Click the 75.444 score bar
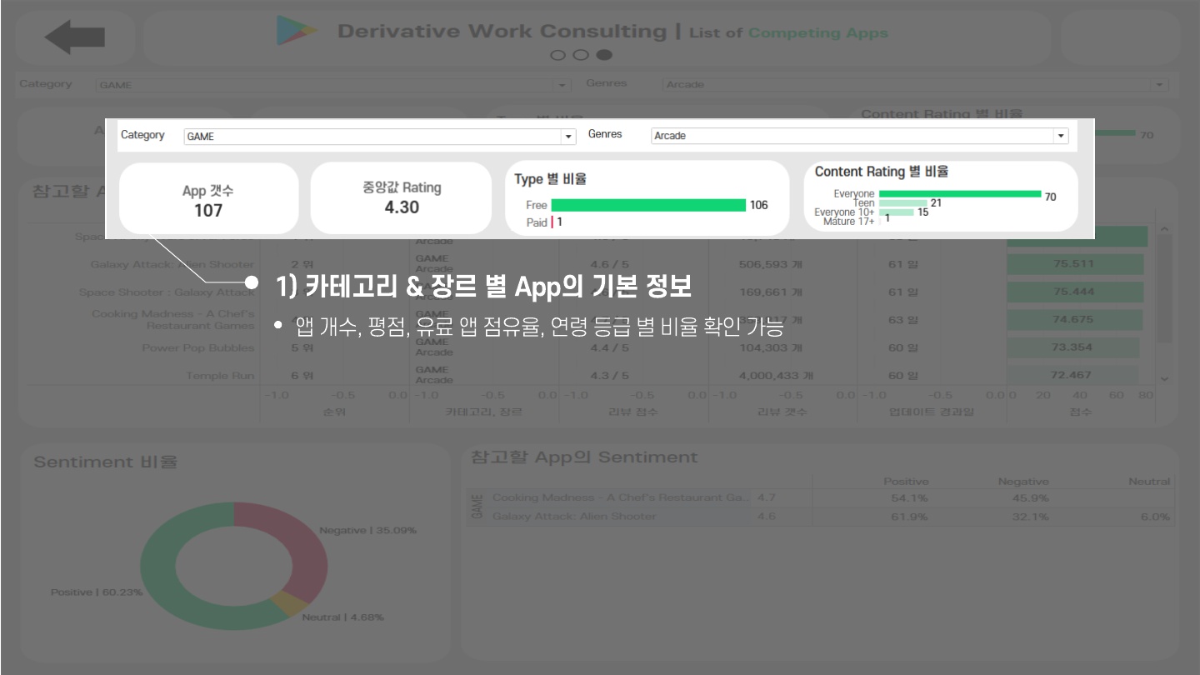This screenshot has width=1200, height=675. tap(1075, 292)
